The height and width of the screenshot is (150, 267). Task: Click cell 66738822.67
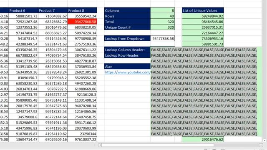(x=23, y=55)
